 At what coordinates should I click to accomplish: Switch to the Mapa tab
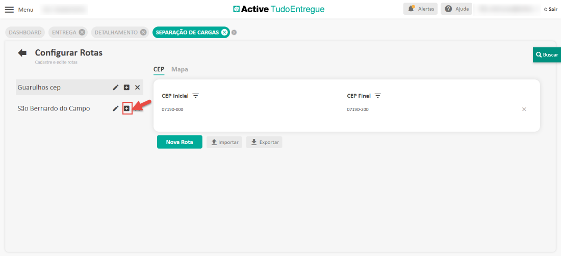point(180,69)
